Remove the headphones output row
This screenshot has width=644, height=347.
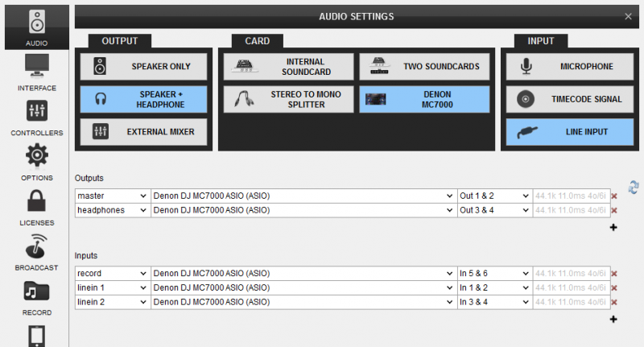614,211
